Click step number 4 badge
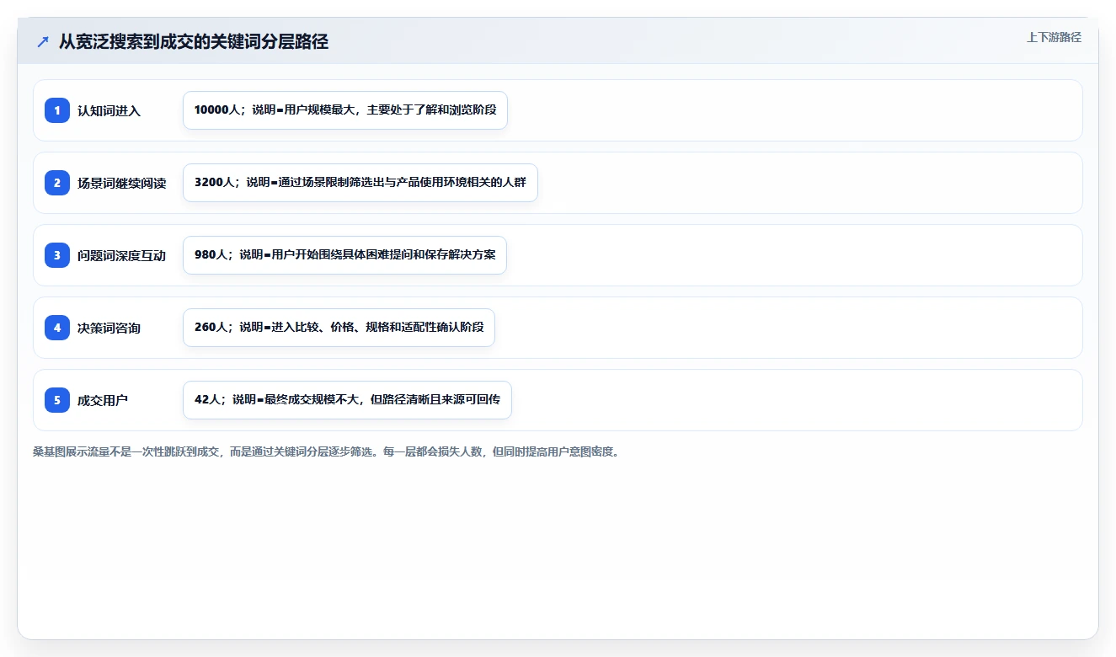Image resolution: width=1116 pixels, height=657 pixels. click(57, 328)
